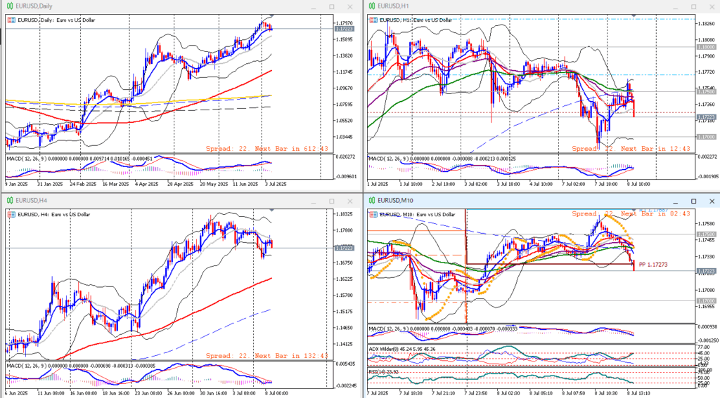Select the EURUSD,H1 title bar text

[x=393, y=6]
